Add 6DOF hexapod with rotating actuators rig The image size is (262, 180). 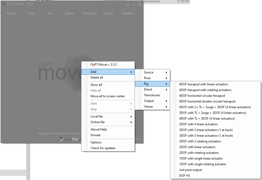(215, 90)
